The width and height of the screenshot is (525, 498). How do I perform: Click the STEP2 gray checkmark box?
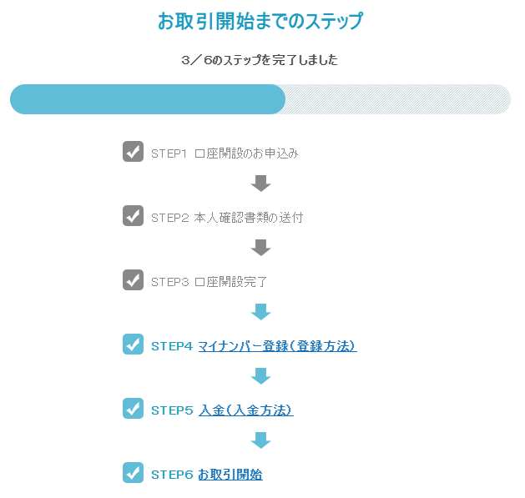coord(133,216)
